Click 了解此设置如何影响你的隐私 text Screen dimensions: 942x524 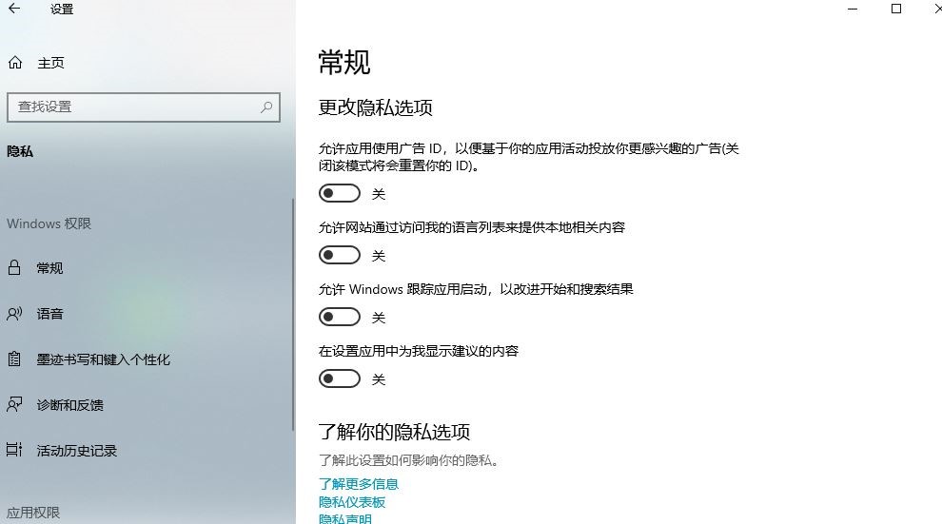(408, 460)
